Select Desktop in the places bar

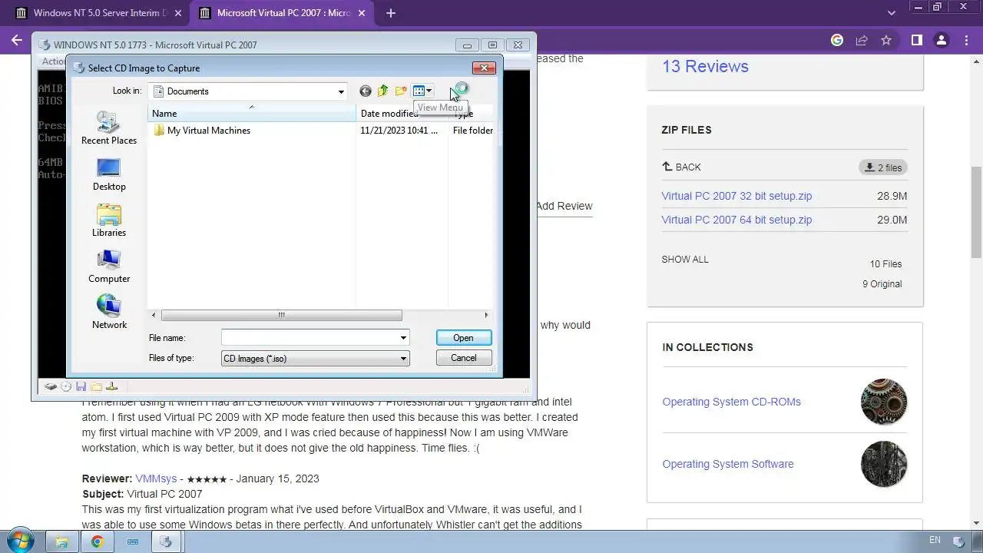(109, 175)
